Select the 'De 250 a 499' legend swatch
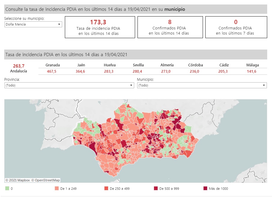The height and width of the screenshot is (197, 272). (x=106, y=188)
